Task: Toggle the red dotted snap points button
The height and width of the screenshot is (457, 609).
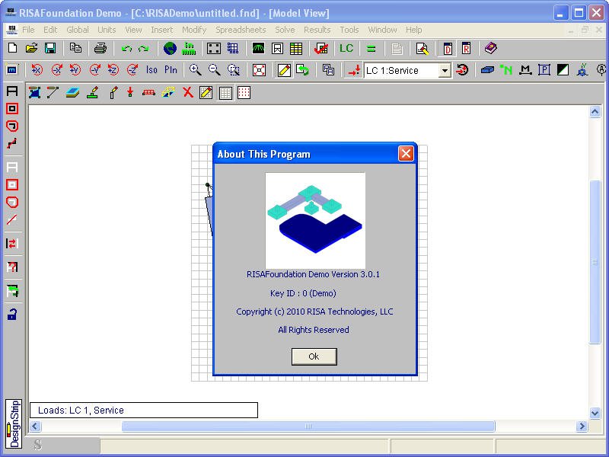Action: (x=244, y=92)
